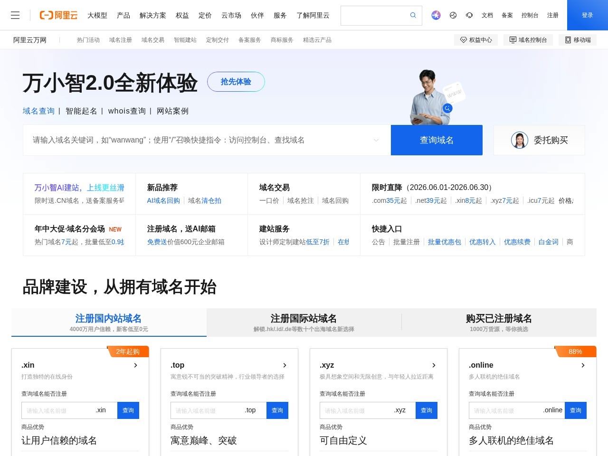Click 查询 button on .top card

click(x=277, y=410)
